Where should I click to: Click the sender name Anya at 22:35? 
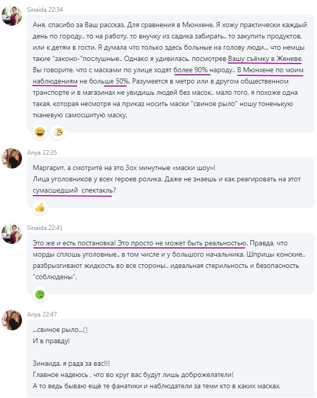coord(33,152)
